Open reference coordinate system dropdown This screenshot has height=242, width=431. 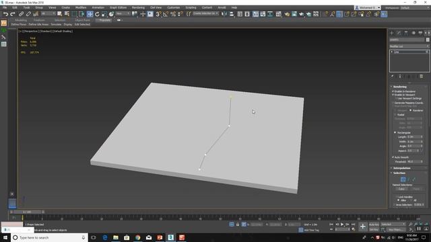(x=123, y=13)
